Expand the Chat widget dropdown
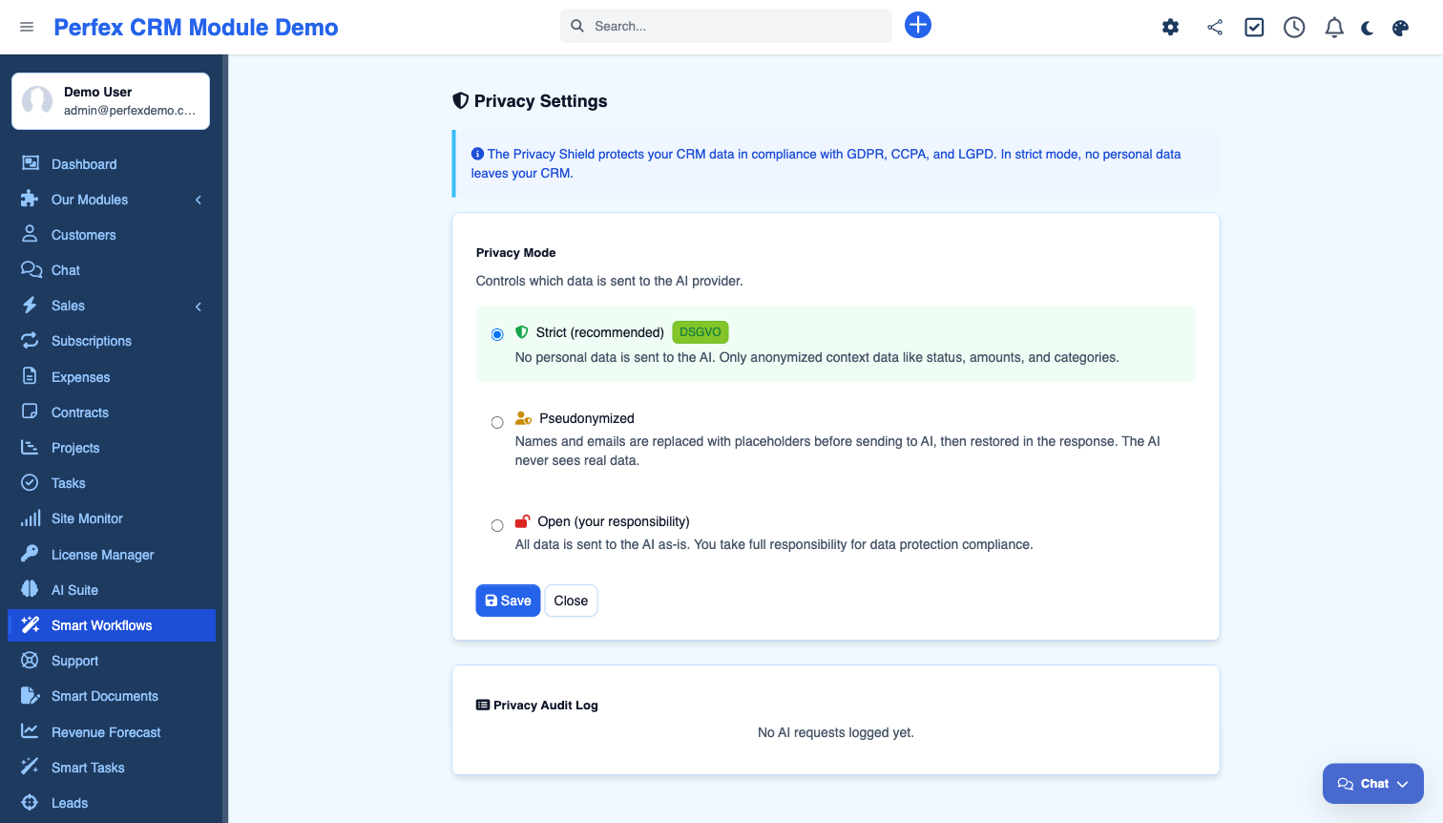Screen dimensions: 1443x823 tap(1402, 784)
